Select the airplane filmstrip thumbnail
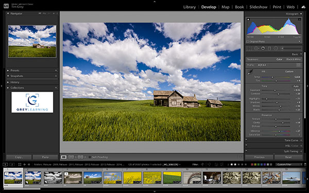This screenshot has height=193, width=309. click(291, 178)
